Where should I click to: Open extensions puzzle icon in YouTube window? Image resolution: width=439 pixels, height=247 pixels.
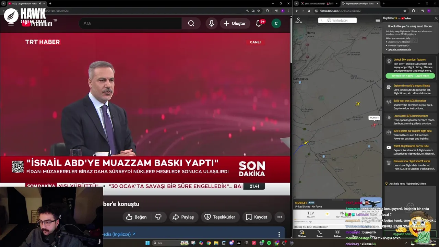pos(267,11)
